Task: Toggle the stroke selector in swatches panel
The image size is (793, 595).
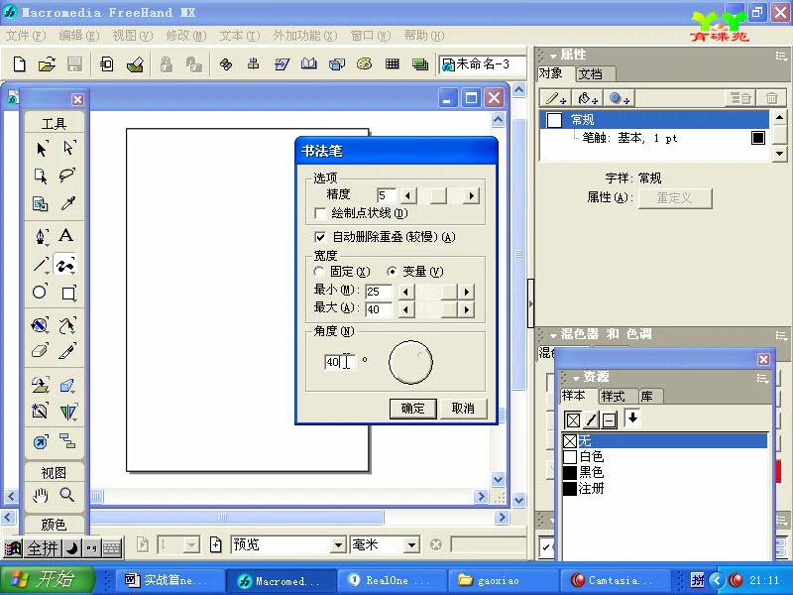Action: point(591,419)
